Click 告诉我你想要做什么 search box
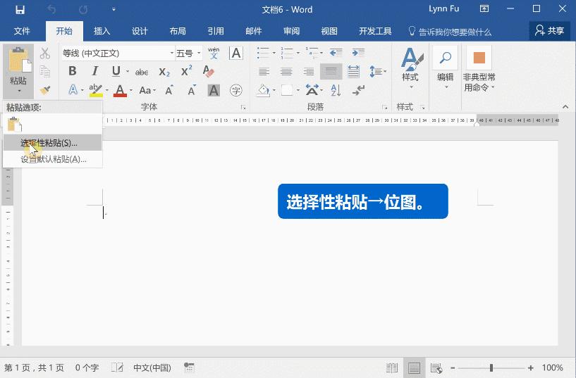The image size is (576, 378). click(x=450, y=32)
